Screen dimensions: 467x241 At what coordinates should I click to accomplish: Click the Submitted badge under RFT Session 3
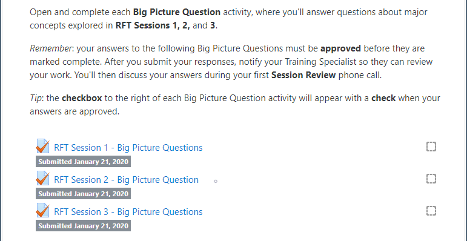83,226
